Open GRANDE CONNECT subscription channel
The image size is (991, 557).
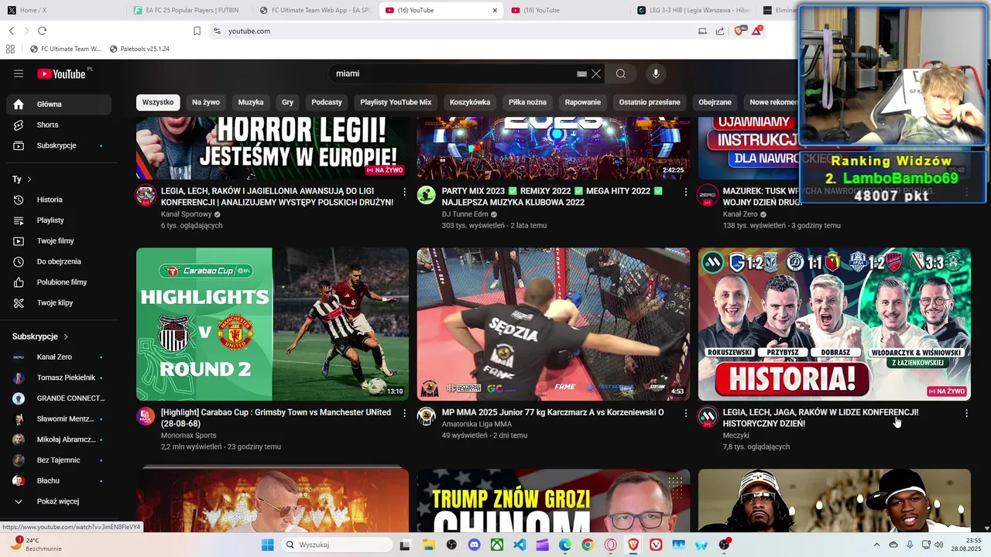(60, 398)
